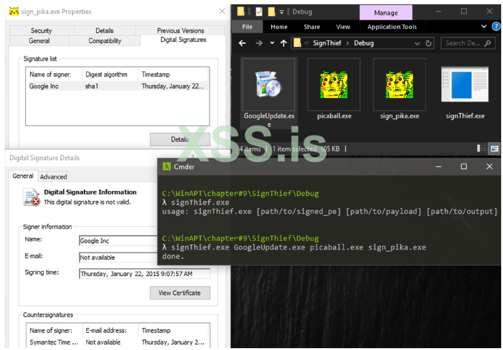Click the invalid signature certificate icon
Viewport: 503px width, 350px height.
pos(31,197)
